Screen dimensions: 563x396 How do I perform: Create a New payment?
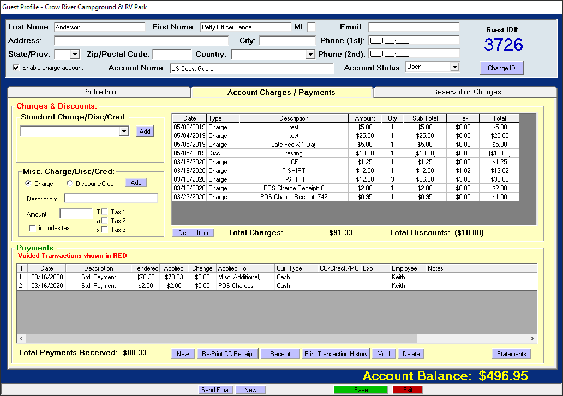click(x=183, y=353)
